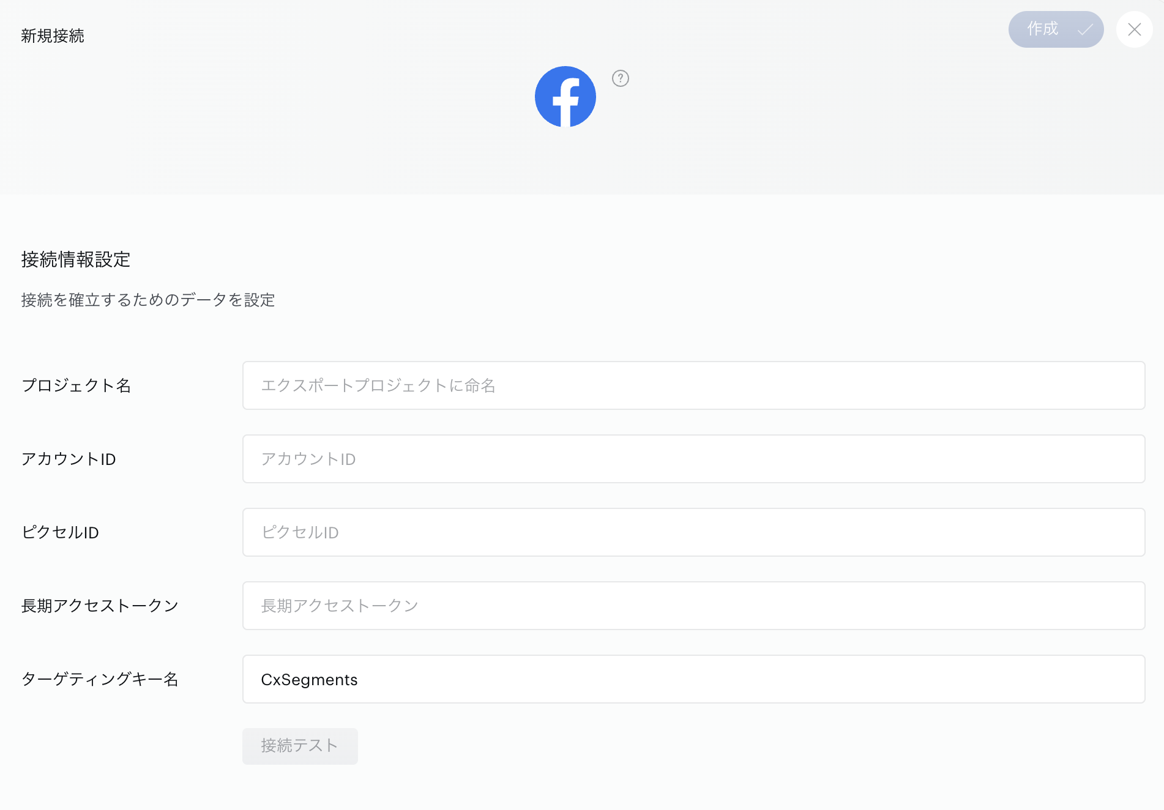This screenshot has width=1164, height=810.
Task: Click the CxSegments targeting key field
Action: [693, 679]
